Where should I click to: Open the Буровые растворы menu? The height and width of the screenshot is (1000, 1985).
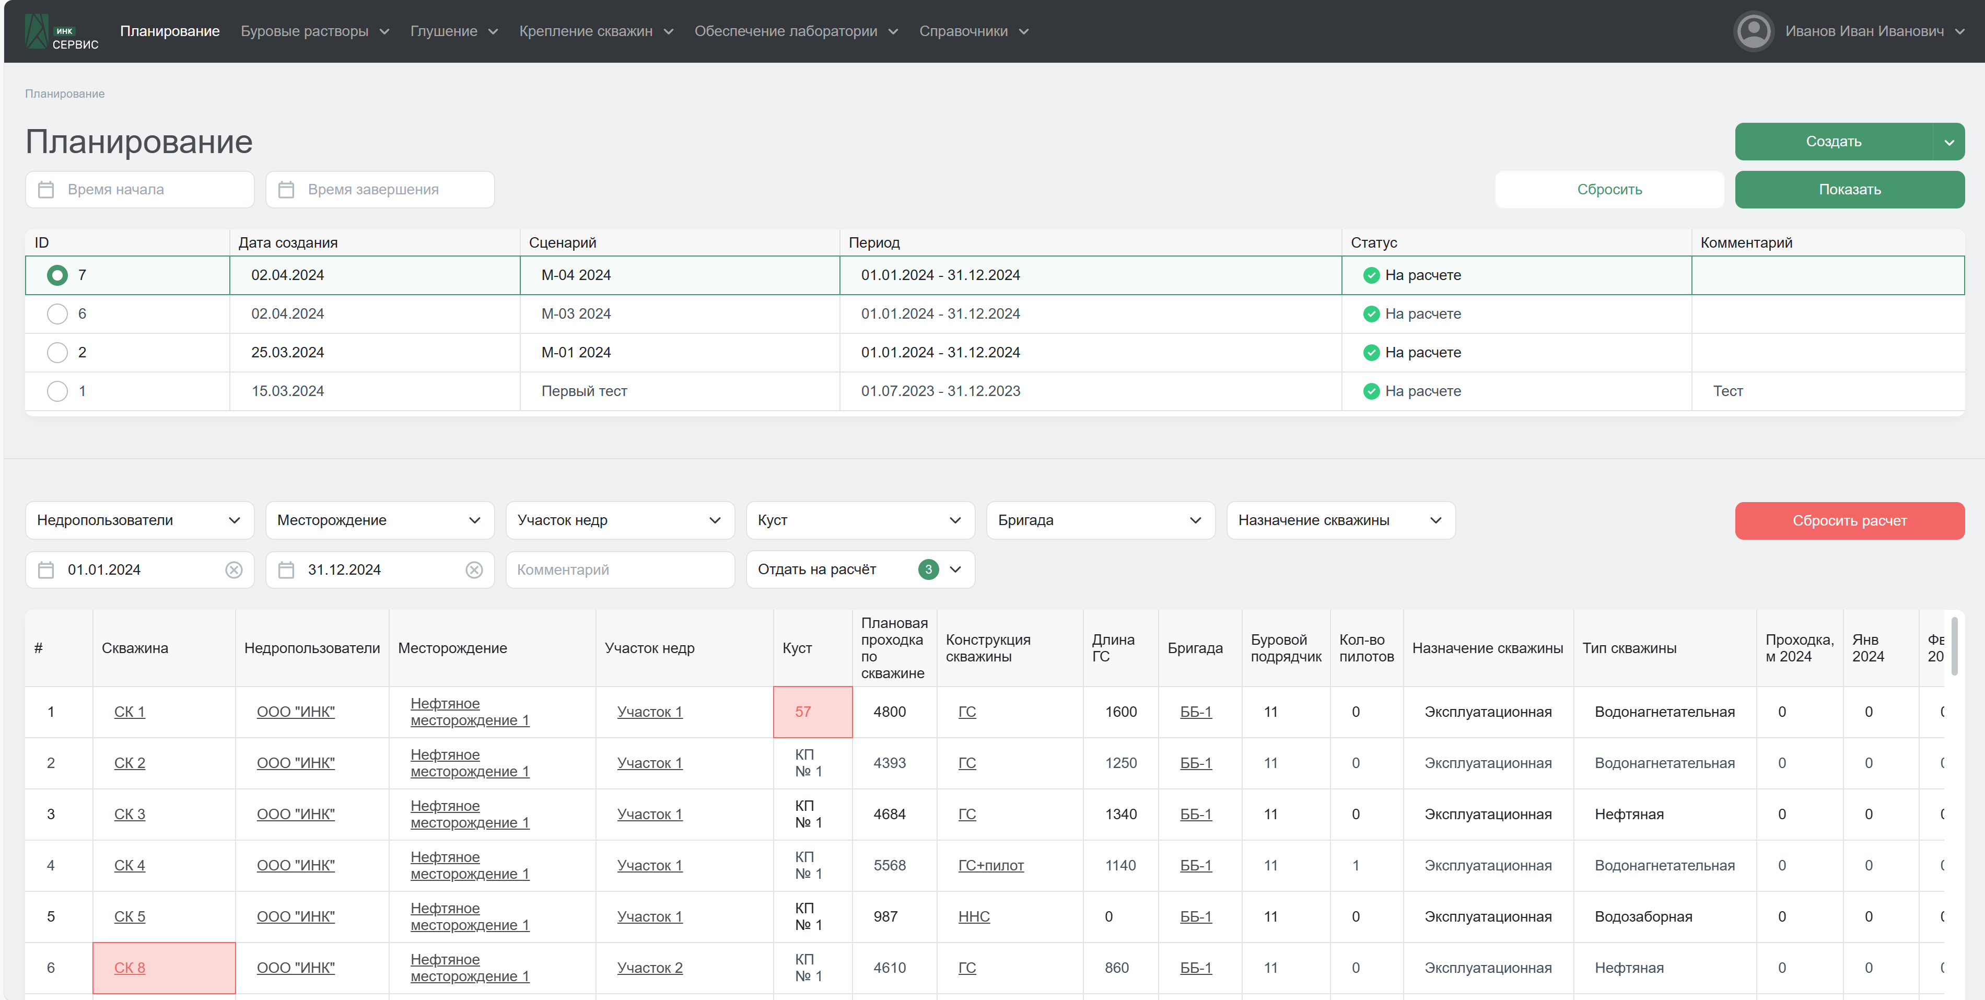315,32
